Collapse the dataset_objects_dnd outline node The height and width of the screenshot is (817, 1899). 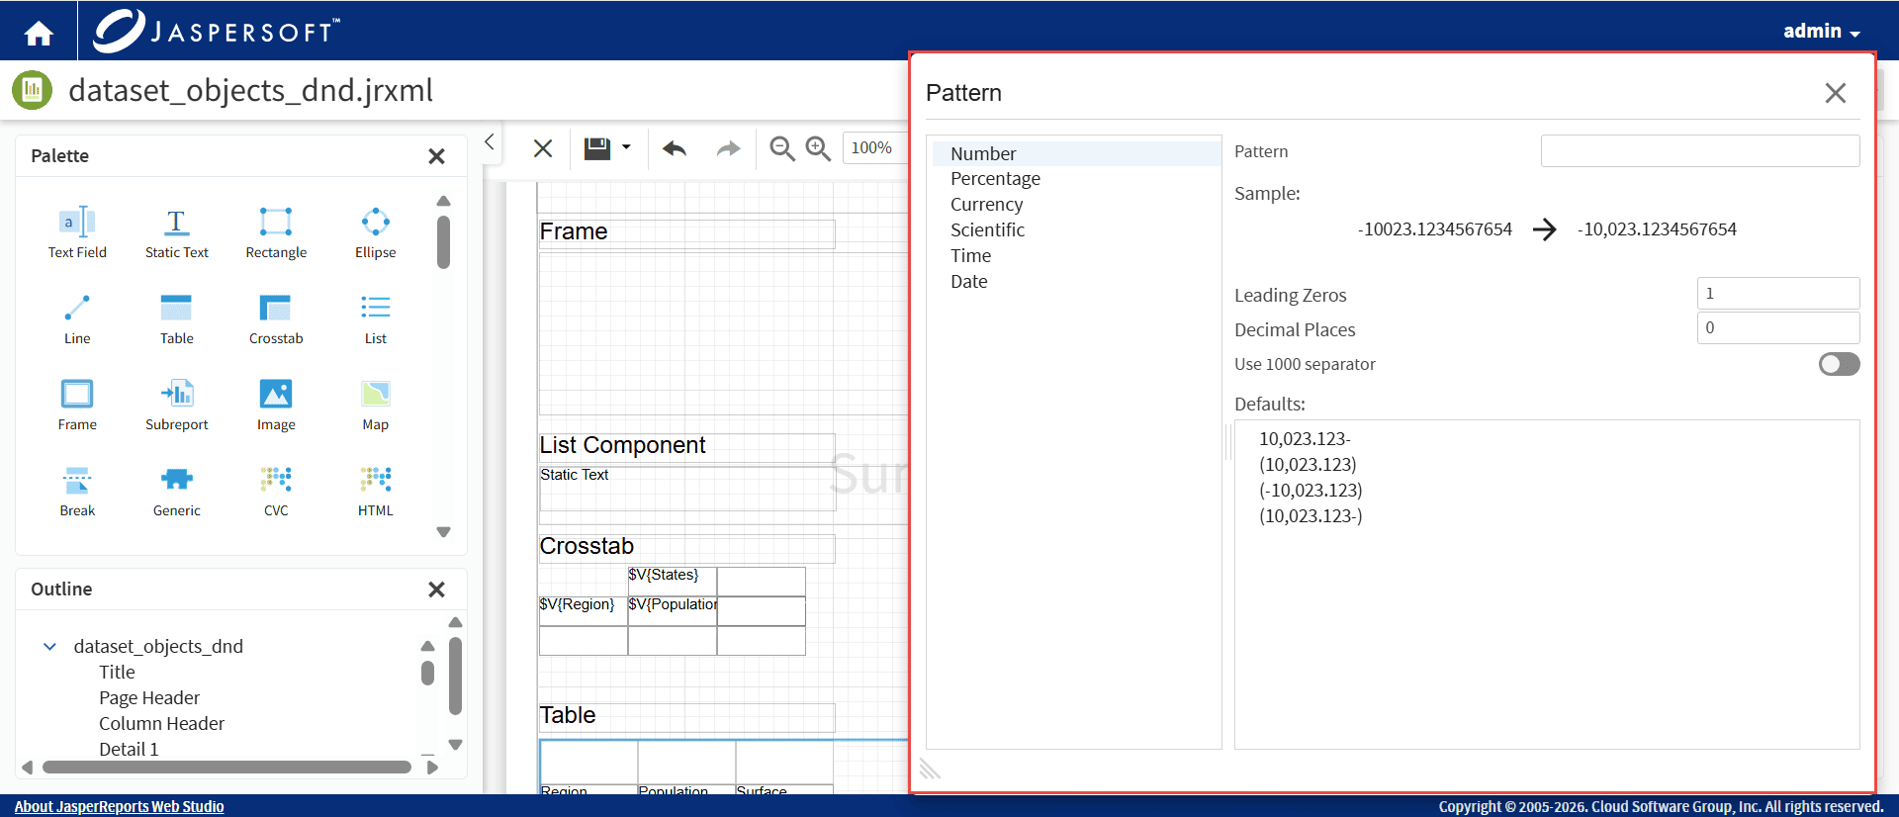pos(49,646)
